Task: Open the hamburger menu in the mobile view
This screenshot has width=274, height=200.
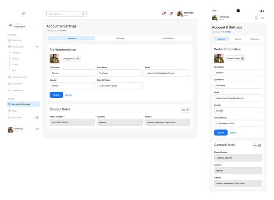Action: (x=263, y=18)
